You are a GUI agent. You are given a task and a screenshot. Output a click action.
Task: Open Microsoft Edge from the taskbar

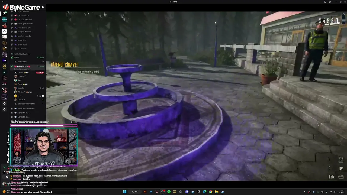pyautogui.click(x=205, y=192)
